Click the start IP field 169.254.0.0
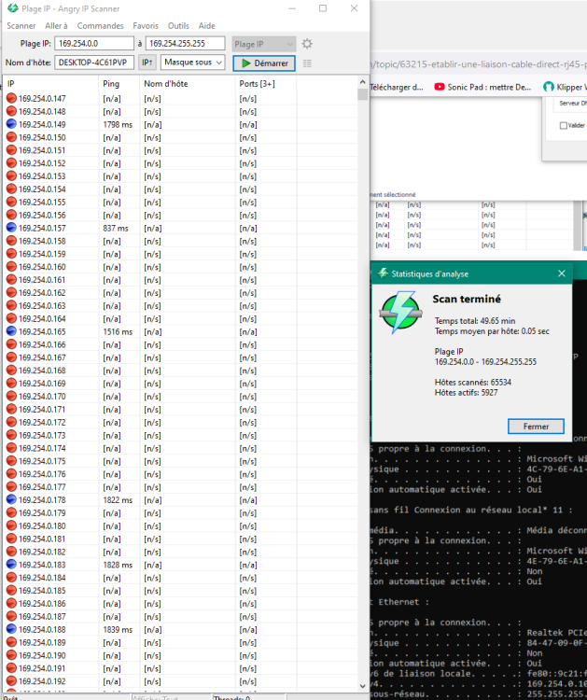 [94, 43]
